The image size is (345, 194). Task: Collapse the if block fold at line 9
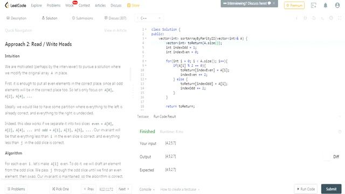click(x=146, y=66)
